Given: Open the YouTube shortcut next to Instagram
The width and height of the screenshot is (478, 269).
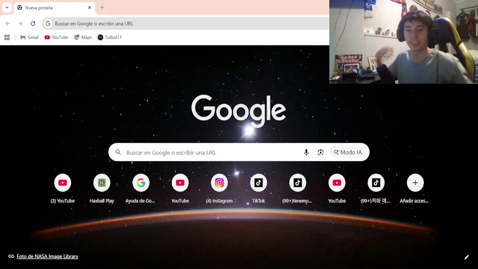Looking at the screenshot, I should click(x=180, y=189).
